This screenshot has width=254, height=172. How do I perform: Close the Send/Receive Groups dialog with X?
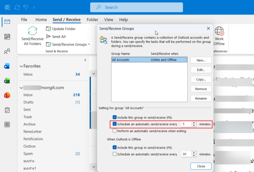[208, 29]
